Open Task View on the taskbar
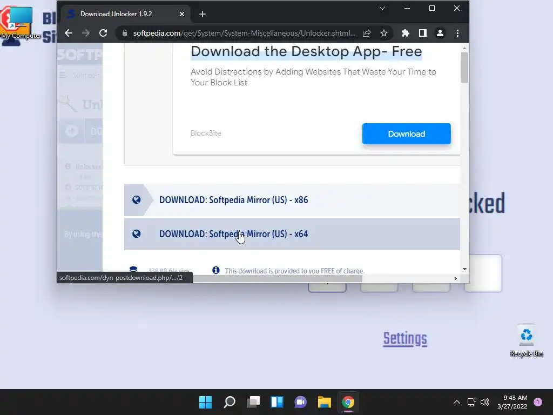 click(253, 402)
